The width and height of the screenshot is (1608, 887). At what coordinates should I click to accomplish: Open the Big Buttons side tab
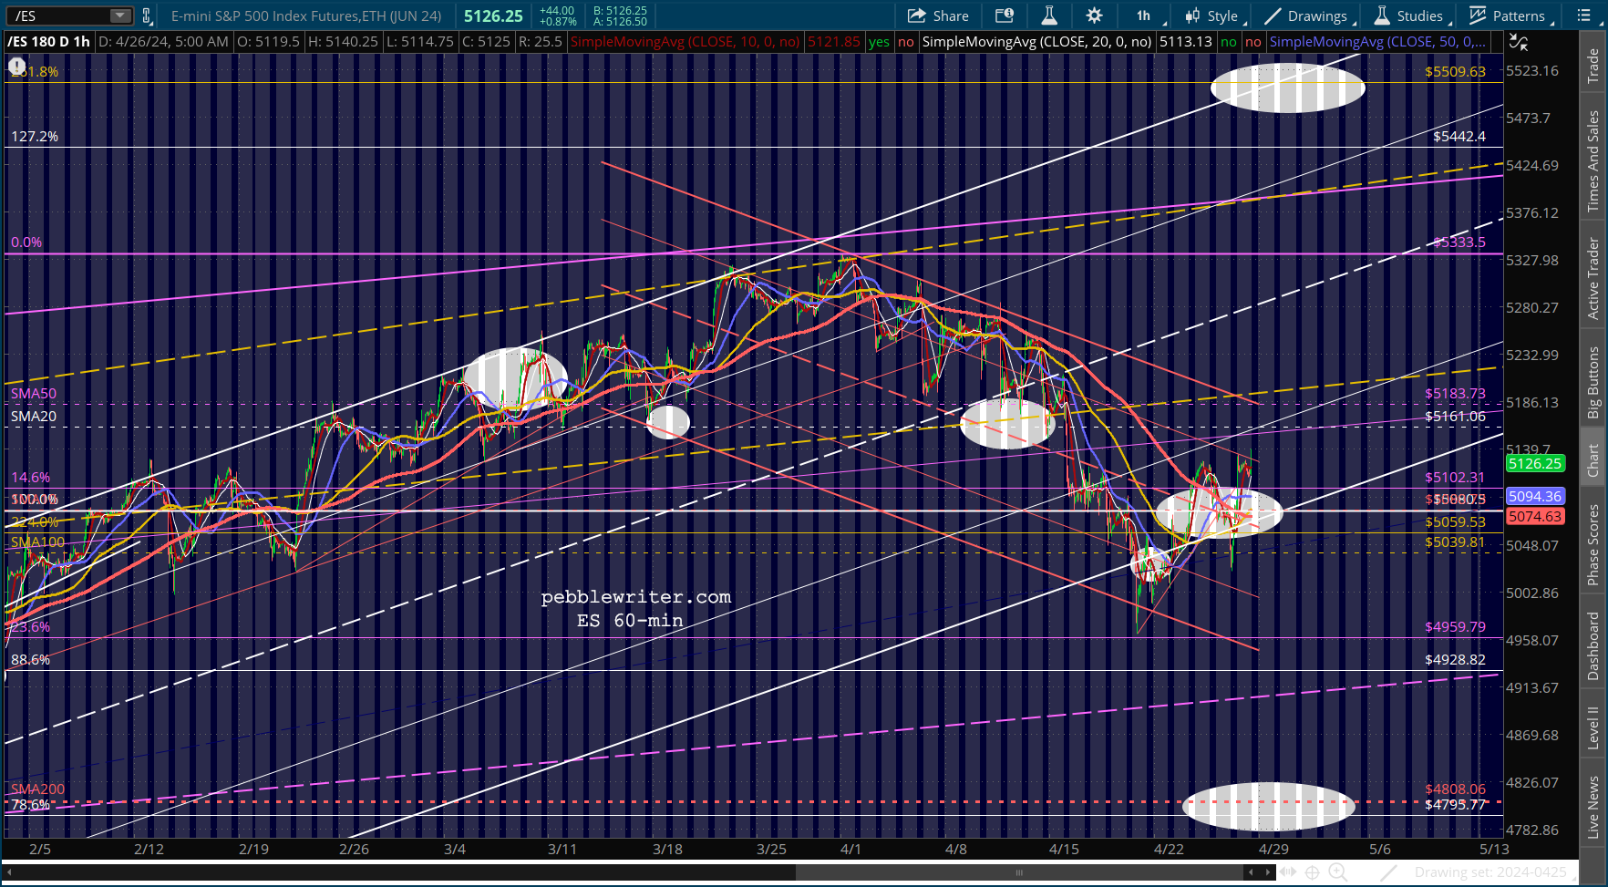[x=1593, y=382]
